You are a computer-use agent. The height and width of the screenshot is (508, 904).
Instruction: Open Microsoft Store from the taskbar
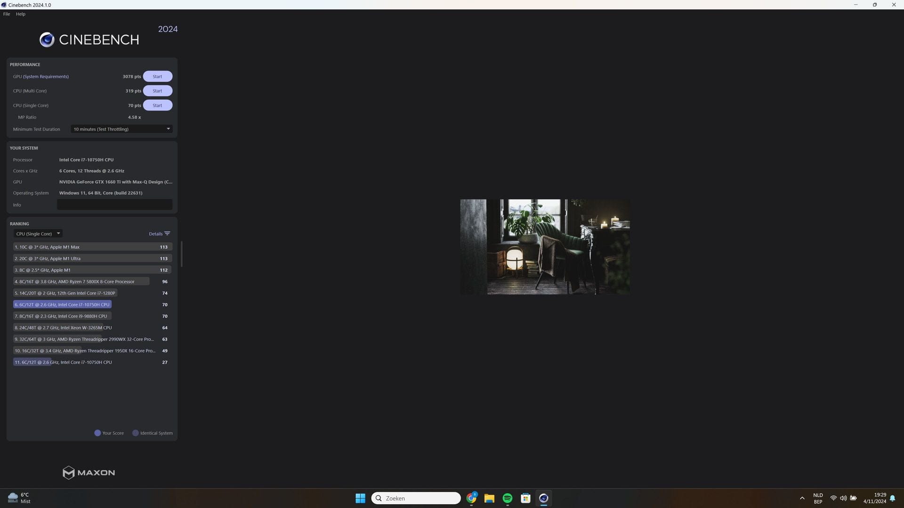tap(525, 498)
